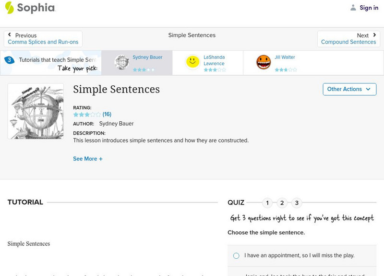Go to quiz question 1

point(267,203)
